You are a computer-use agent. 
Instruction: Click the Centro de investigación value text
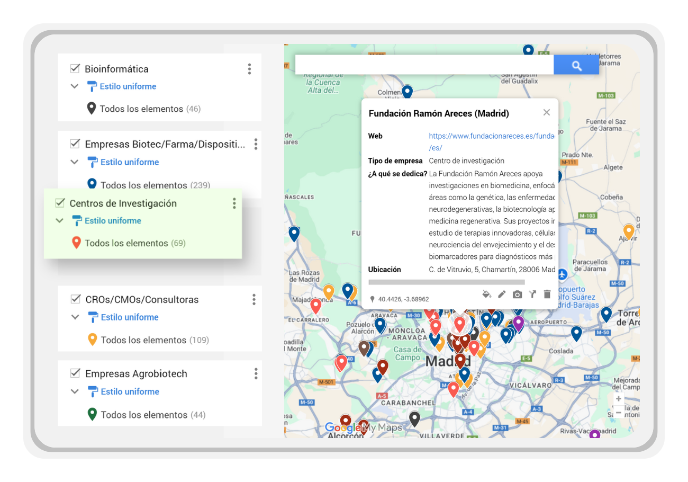(x=466, y=160)
